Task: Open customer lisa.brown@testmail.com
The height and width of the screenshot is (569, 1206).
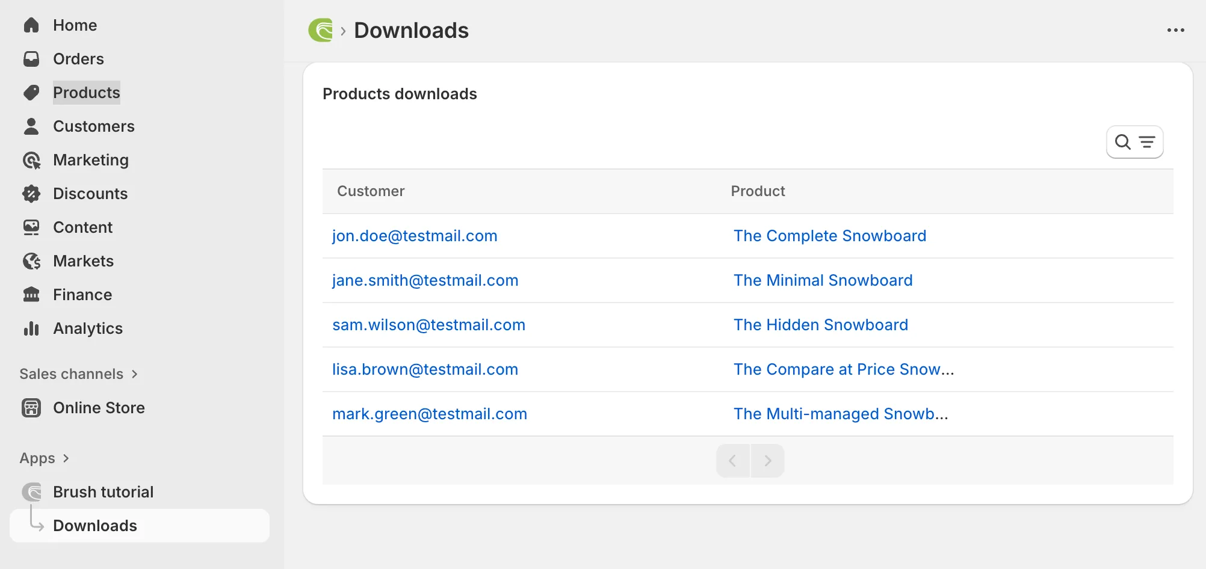Action: coord(425,369)
